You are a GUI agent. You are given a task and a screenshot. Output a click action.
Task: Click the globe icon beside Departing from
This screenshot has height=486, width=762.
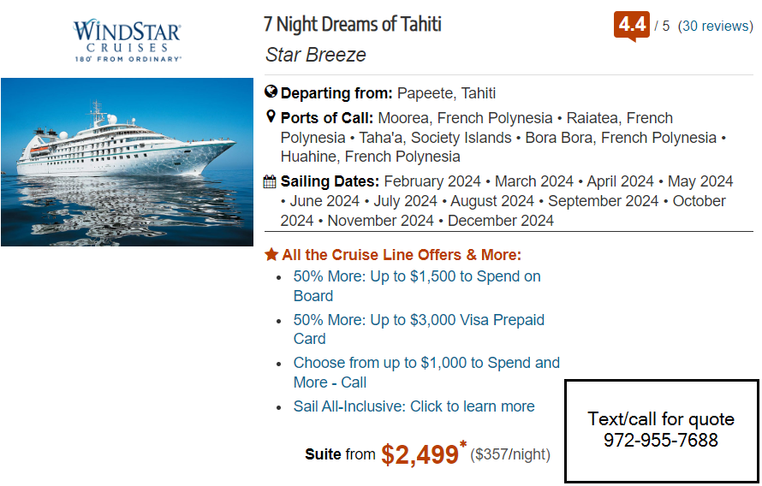tap(271, 92)
